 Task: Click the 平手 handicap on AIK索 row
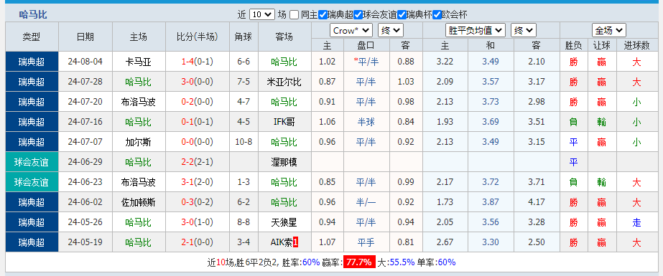pyautogui.click(x=366, y=242)
